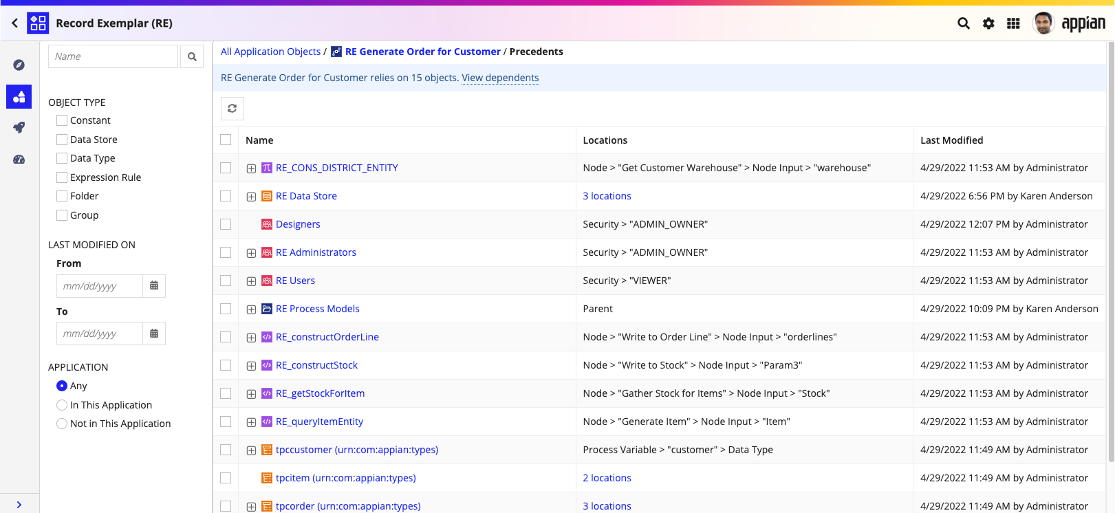The height and width of the screenshot is (513, 1115).
Task: Open the apps grid navigation menu
Action: (1013, 23)
